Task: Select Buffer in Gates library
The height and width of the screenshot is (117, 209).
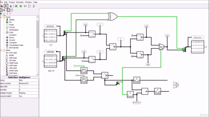Action: click(11, 55)
